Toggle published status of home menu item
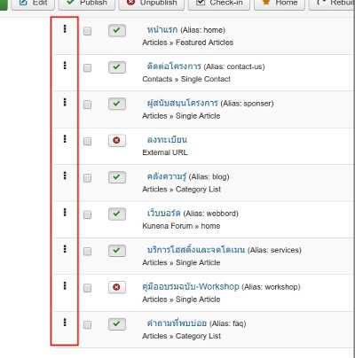 pyautogui.click(x=117, y=30)
